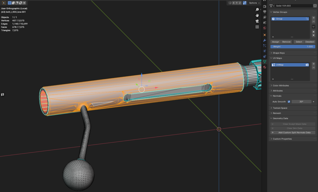Expand the Shape Keys panel

pos(271,53)
